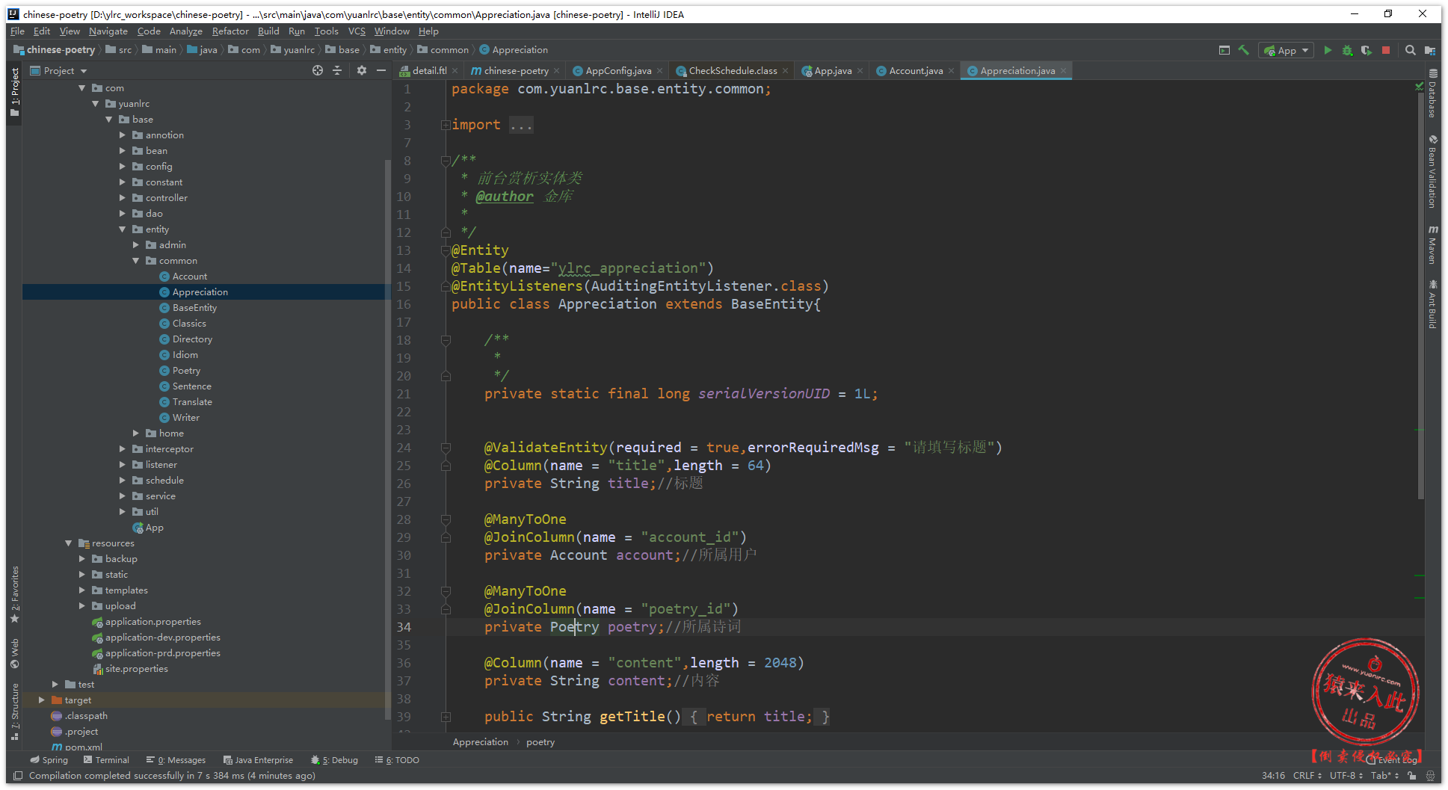Click the locate-current-file target icon in the Project panel

pos(318,70)
